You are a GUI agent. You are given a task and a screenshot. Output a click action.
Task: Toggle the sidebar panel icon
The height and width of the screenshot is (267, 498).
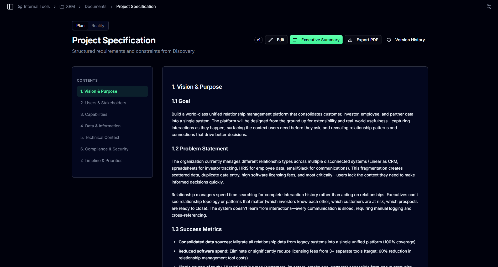[x=10, y=7]
